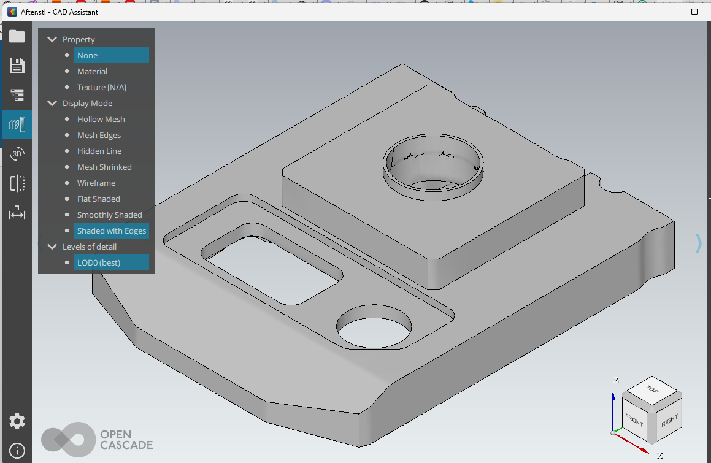Select Flat Shaded mode
Image resolution: width=711 pixels, height=463 pixels.
(x=98, y=199)
